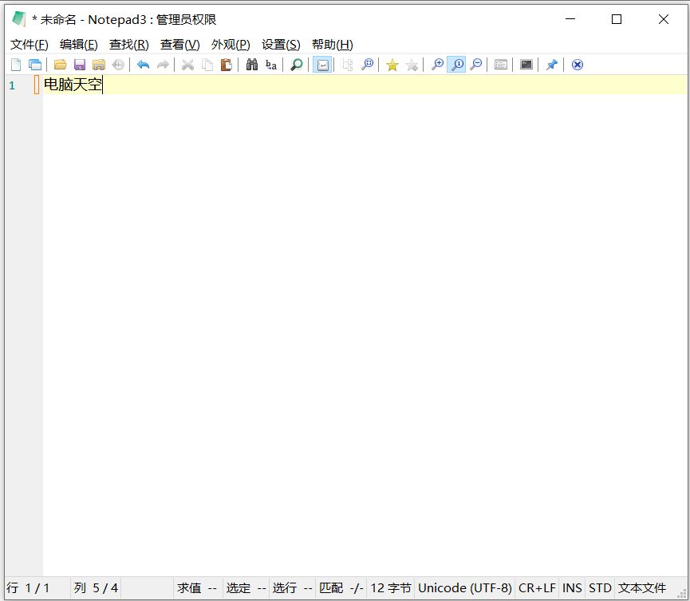Open the 查找(R) menu
690x601 pixels.
pyautogui.click(x=129, y=45)
